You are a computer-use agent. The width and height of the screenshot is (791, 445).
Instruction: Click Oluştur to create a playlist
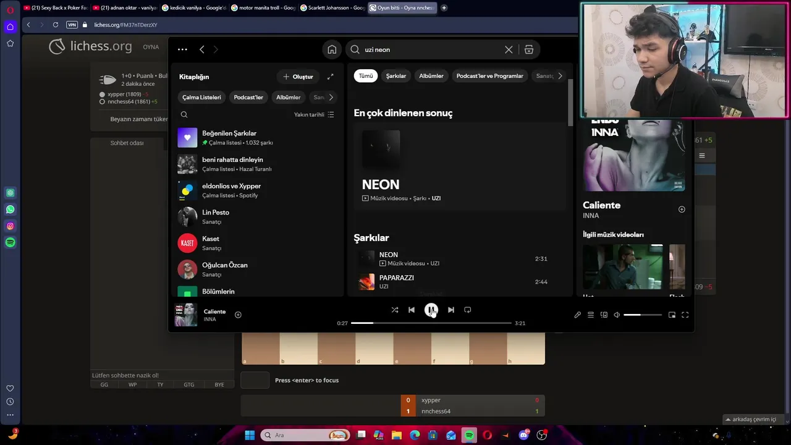click(298, 77)
